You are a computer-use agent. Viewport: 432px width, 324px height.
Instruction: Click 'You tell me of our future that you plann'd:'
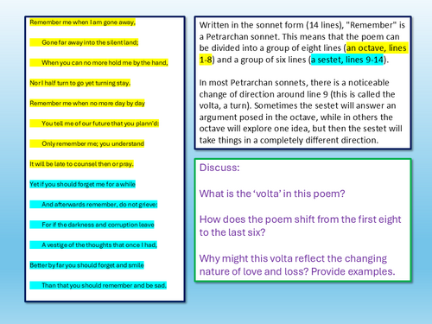(x=100, y=124)
